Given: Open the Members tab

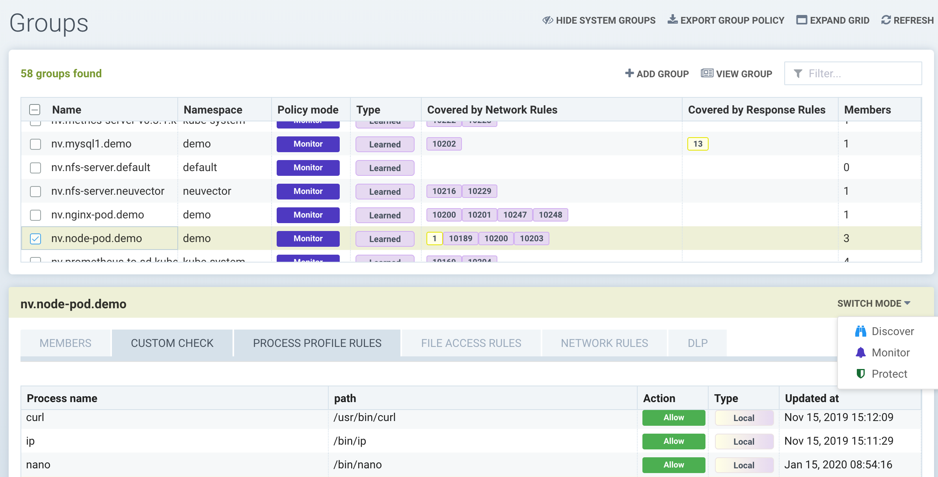Looking at the screenshot, I should pos(65,343).
